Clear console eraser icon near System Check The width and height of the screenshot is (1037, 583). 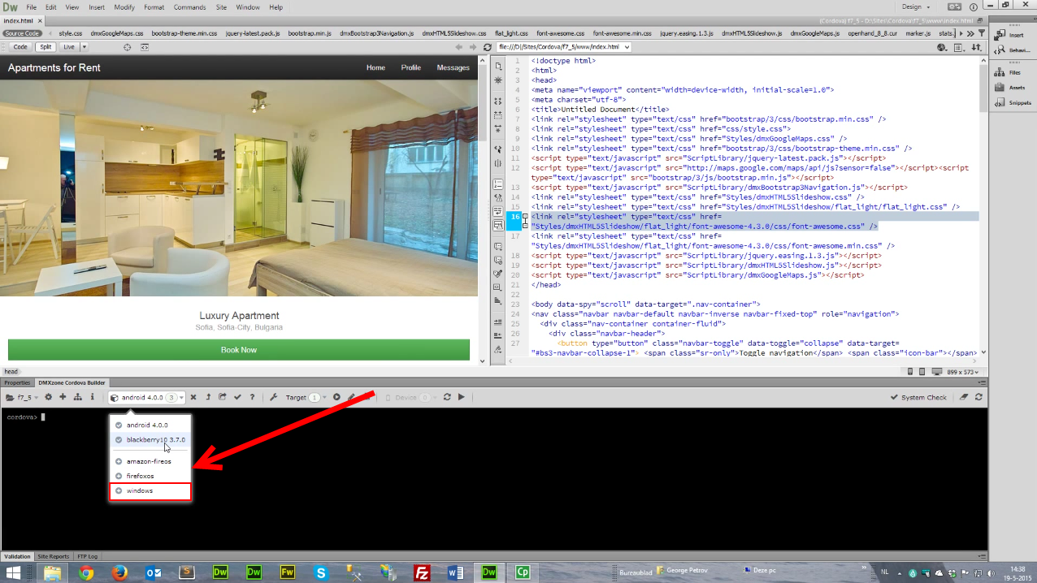(x=965, y=397)
